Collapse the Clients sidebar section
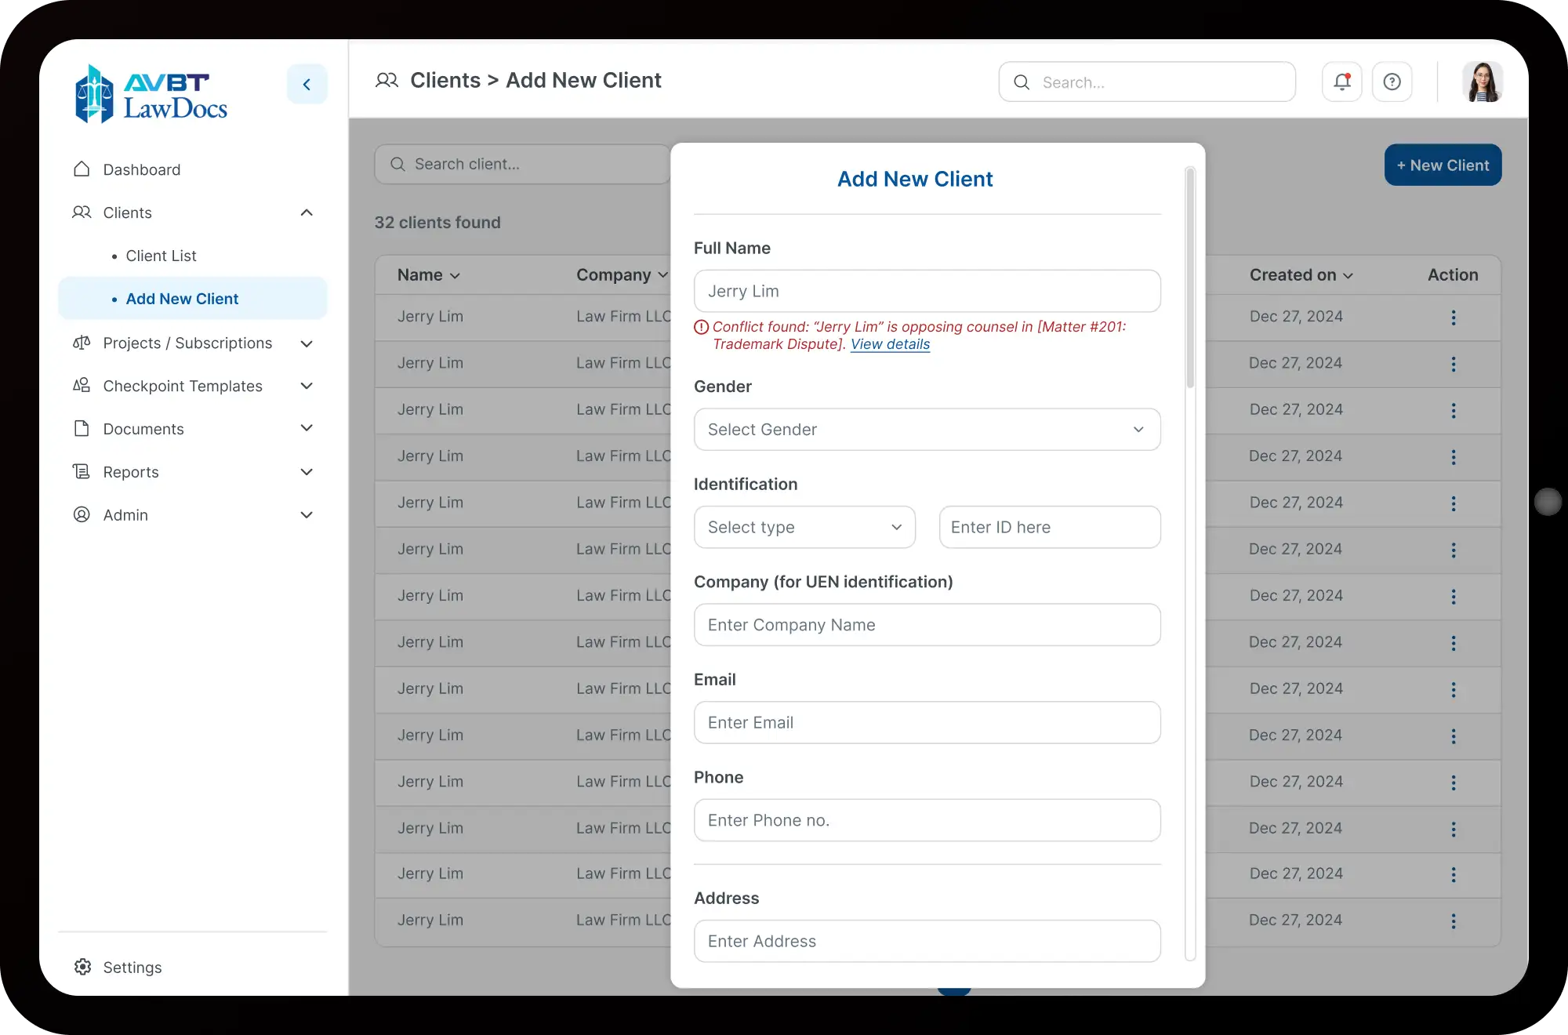The image size is (1568, 1035). [307, 212]
